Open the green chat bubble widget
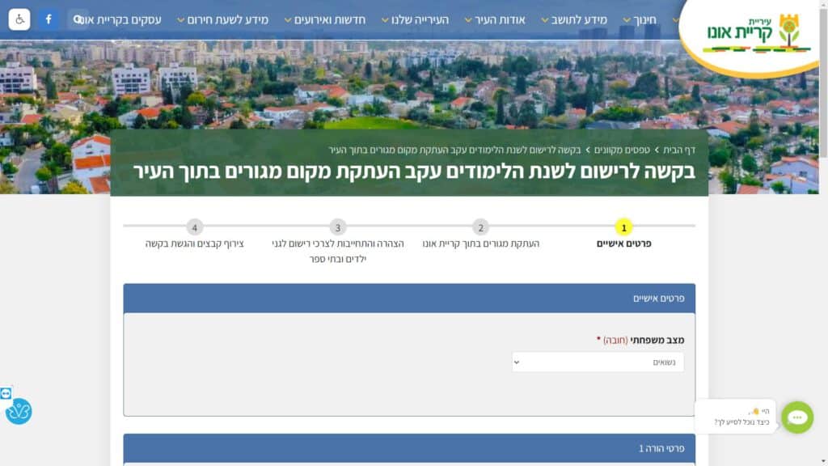 pos(796,417)
